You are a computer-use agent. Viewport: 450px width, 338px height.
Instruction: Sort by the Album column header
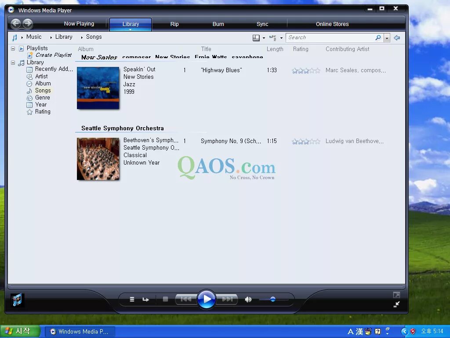pyautogui.click(x=86, y=49)
